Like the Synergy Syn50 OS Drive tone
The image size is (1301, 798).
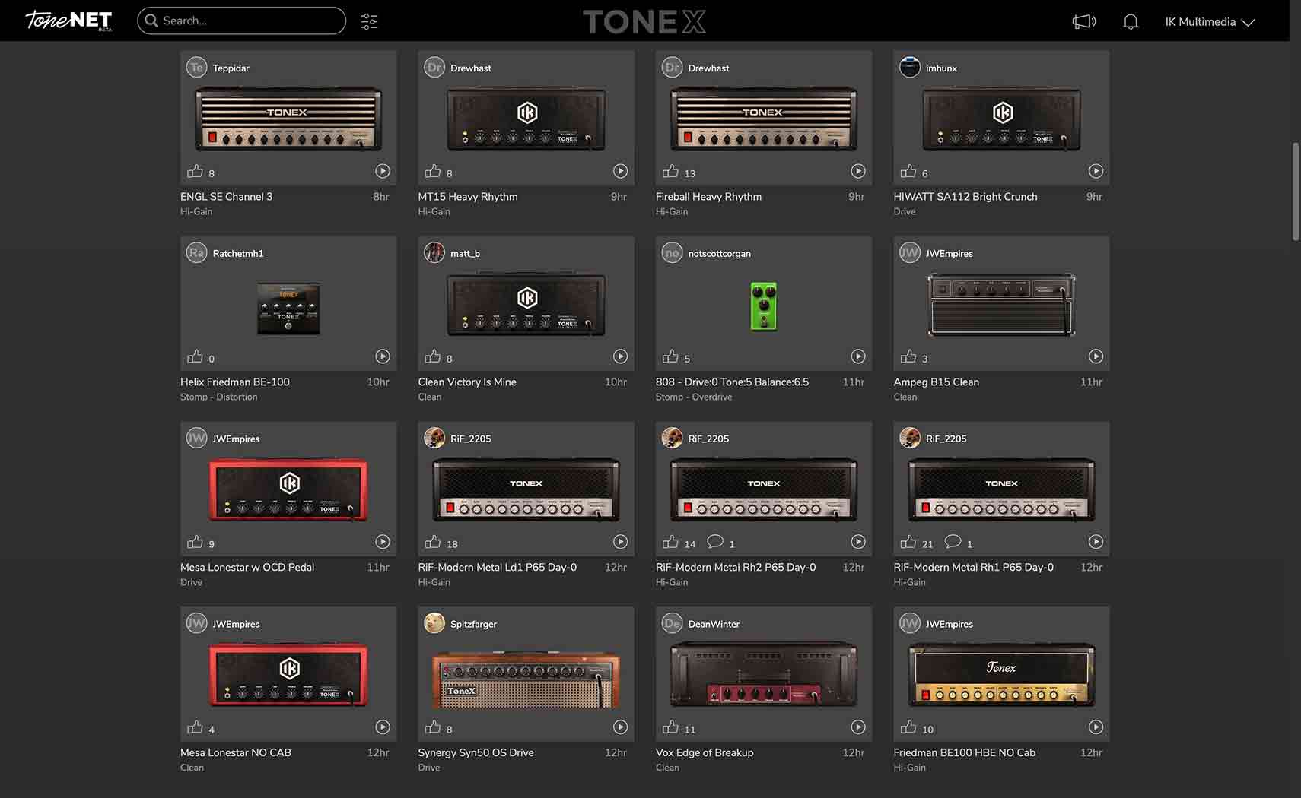[x=433, y=727]
